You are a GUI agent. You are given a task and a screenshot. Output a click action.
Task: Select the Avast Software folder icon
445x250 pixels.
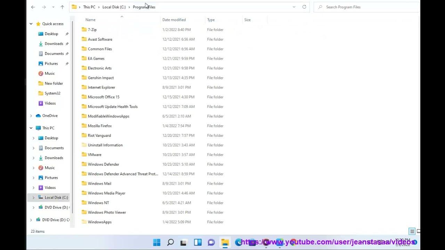click(84, 39)
